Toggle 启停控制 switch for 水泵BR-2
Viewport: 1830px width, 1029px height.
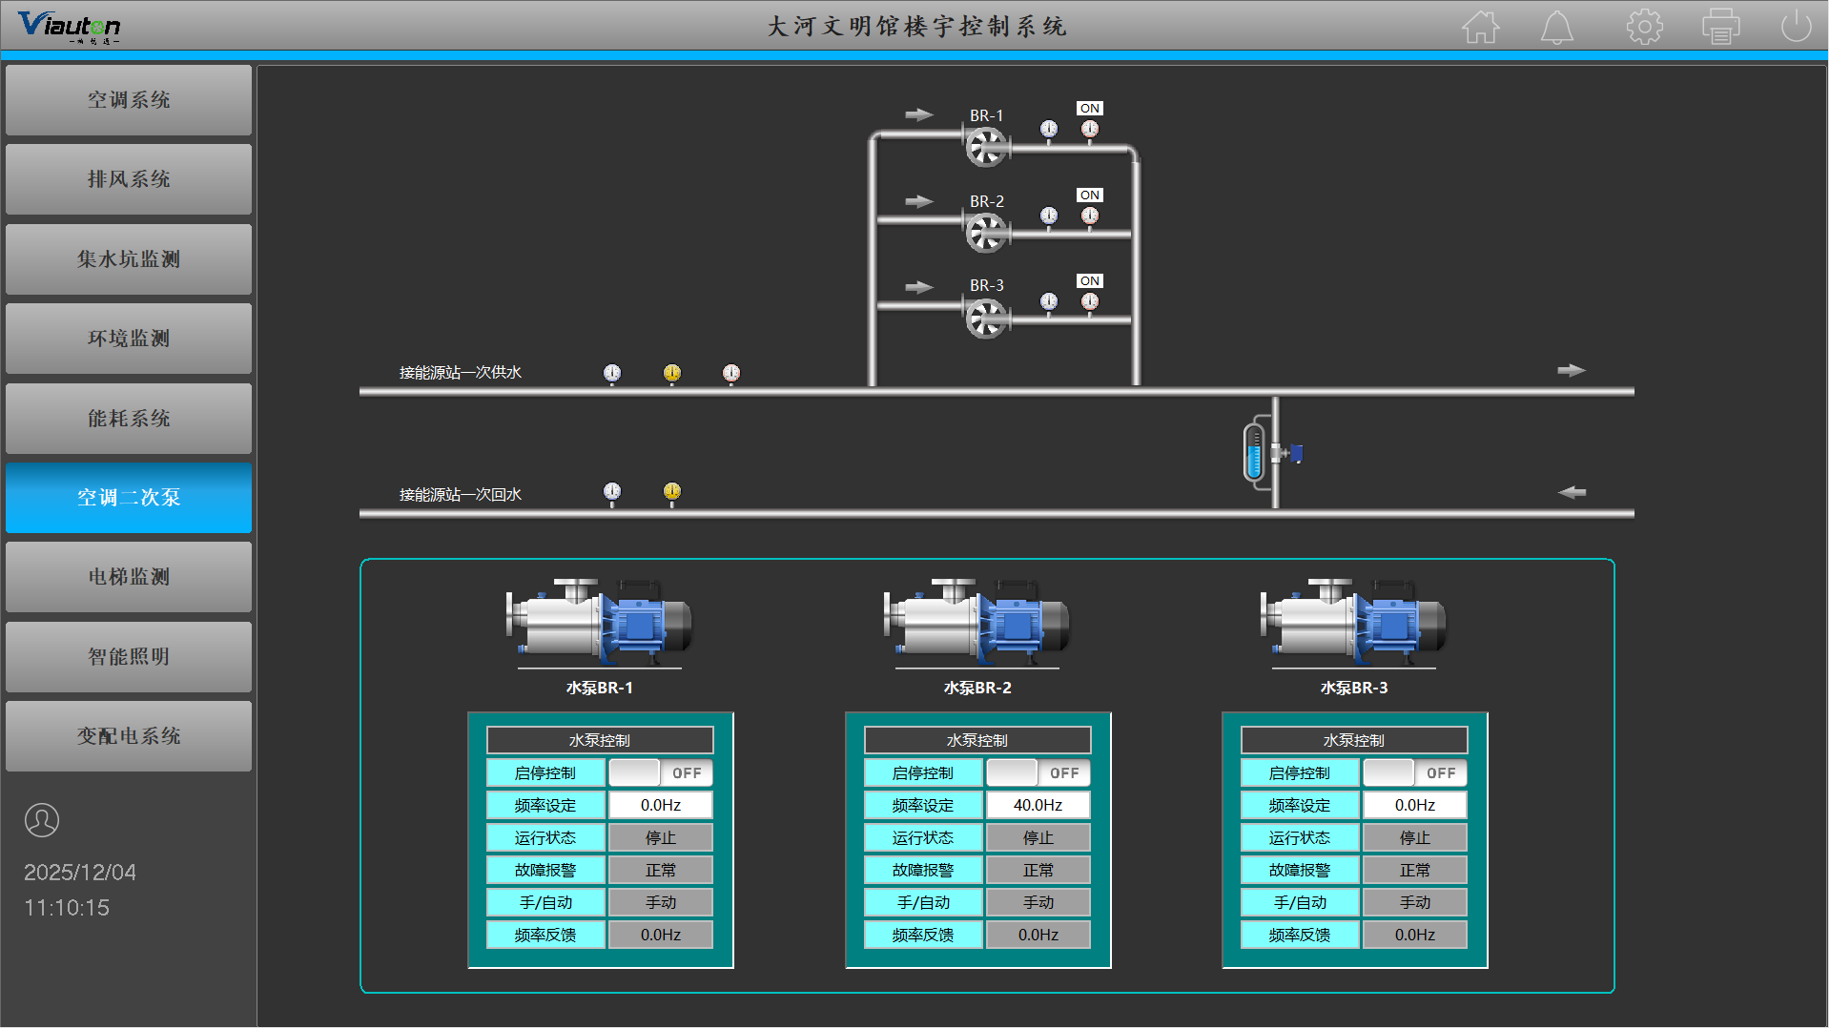pyautogui.click(x=1038, y=773)
